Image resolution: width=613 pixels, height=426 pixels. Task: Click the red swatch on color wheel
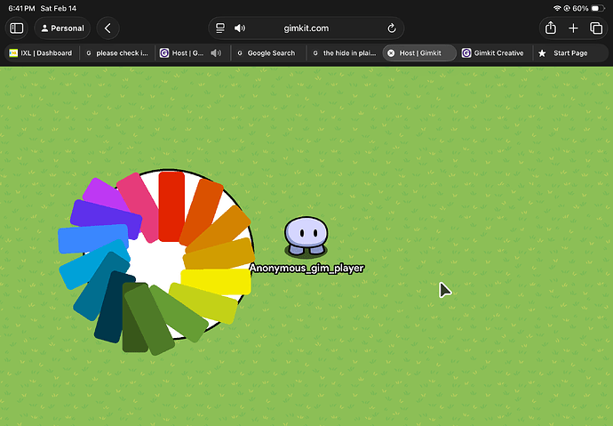point(171,205)
